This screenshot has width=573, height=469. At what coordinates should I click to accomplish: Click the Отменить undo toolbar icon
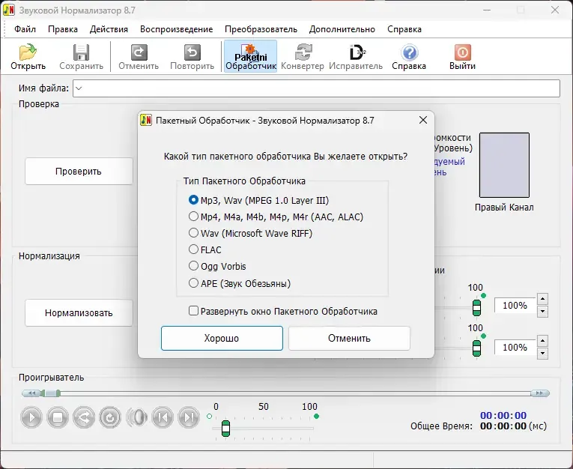pyautogui.click(x=139, y=52)
